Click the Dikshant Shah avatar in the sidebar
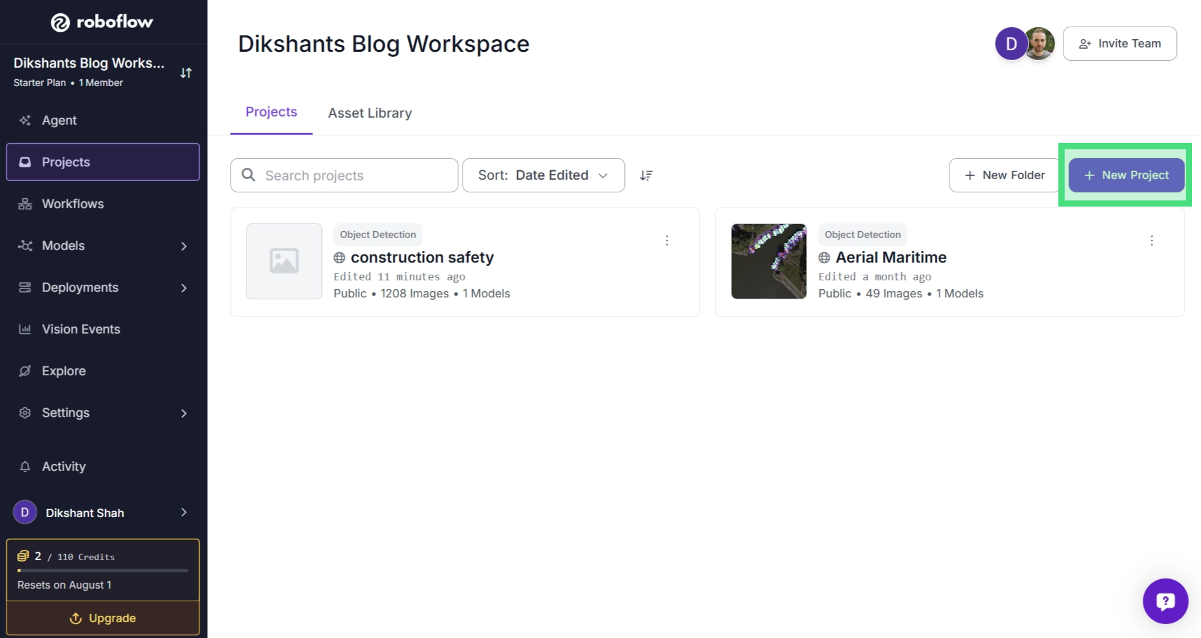Screen dimensions: 1201x638 tap(25, 512)
